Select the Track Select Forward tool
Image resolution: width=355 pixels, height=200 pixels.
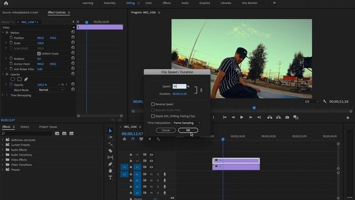pyautogui.click(x=110, y=137)
